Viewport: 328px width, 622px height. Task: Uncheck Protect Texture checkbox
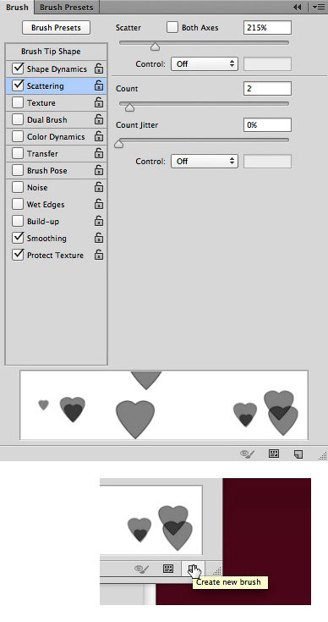(x=18, y=255)
